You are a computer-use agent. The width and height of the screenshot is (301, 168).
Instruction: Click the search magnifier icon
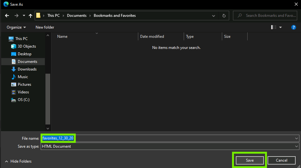(240, 16)
